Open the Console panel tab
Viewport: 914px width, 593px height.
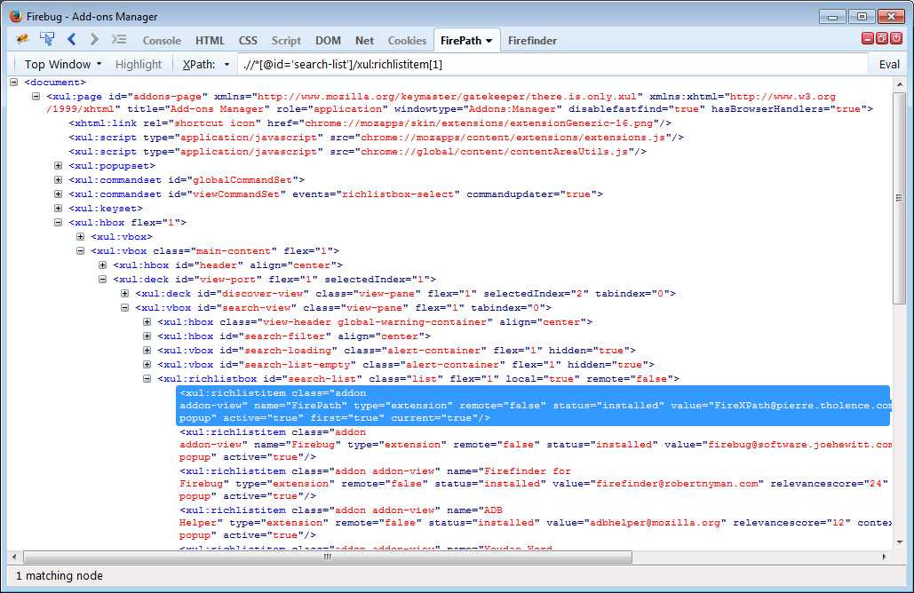(x=162, y=41)
